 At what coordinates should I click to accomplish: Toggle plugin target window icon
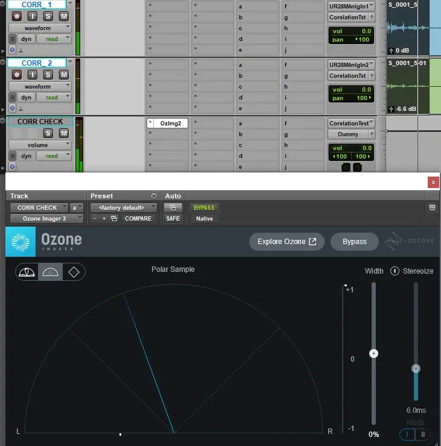tap(432, 208)
